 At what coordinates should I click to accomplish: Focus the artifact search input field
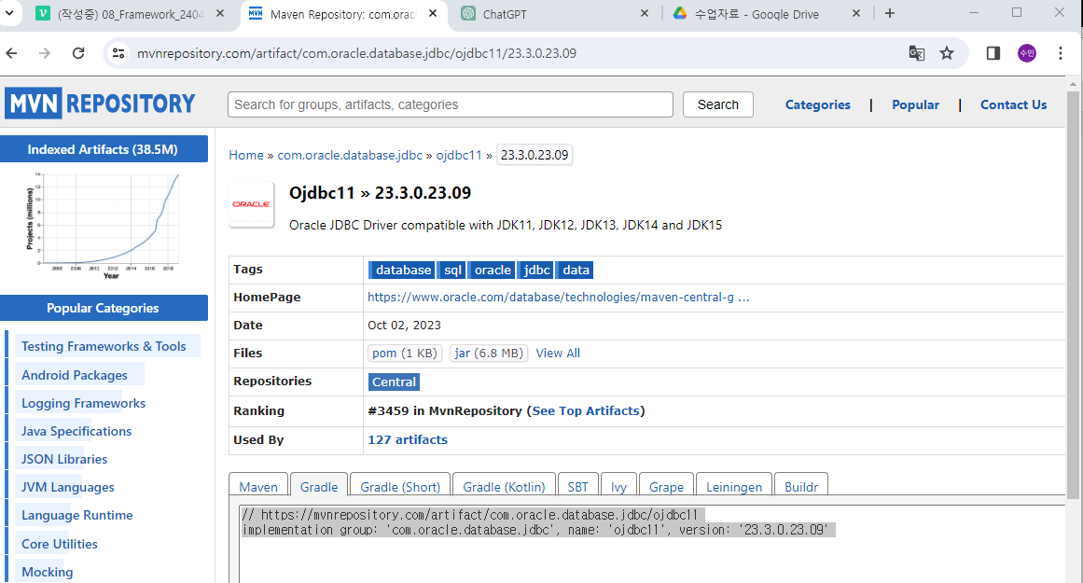pos(451,104)
